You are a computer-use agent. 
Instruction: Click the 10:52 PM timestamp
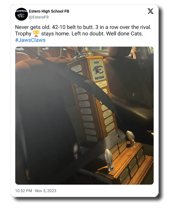coord(23,191)
